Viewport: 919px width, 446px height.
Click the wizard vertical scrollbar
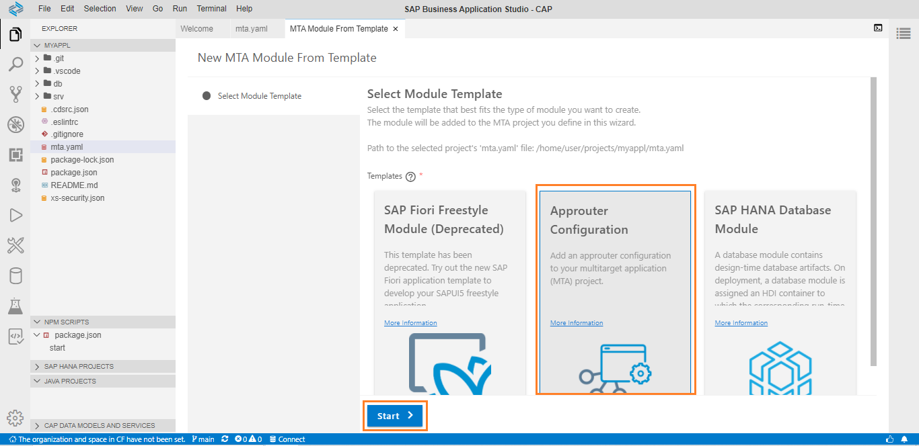[873, 222]
